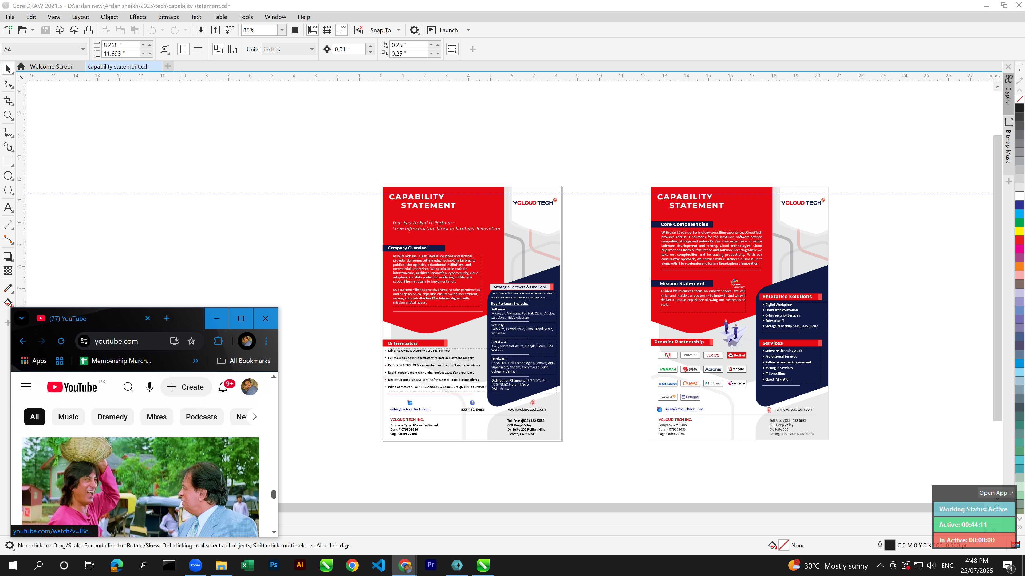Open the File menu
This screenshot has height=576, width=1025.
click(x=10, y=17)
